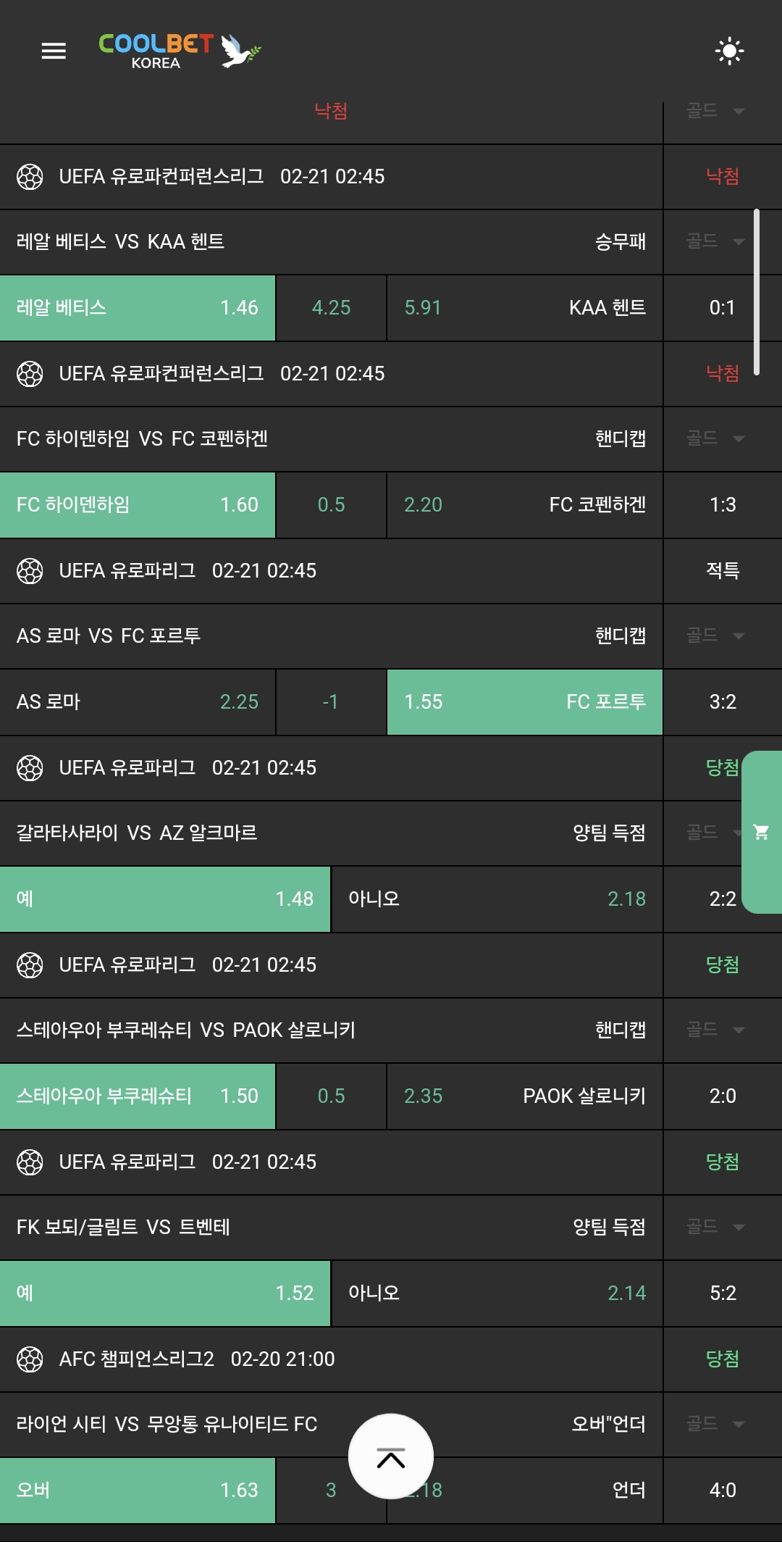Choose 아니오 2.18 for 갈라타사라이 match
This screenshot has height=1542, width=782.
[x=497, y=899]
